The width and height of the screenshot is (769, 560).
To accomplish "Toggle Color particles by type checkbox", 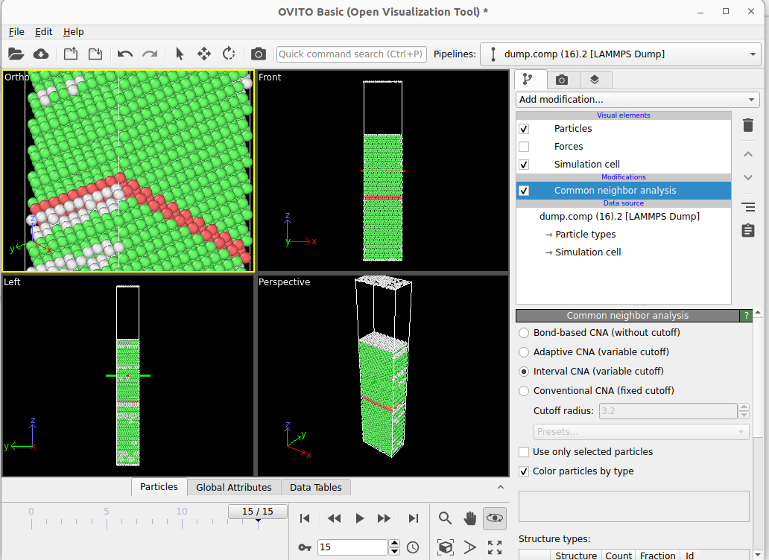I will 524,471.
